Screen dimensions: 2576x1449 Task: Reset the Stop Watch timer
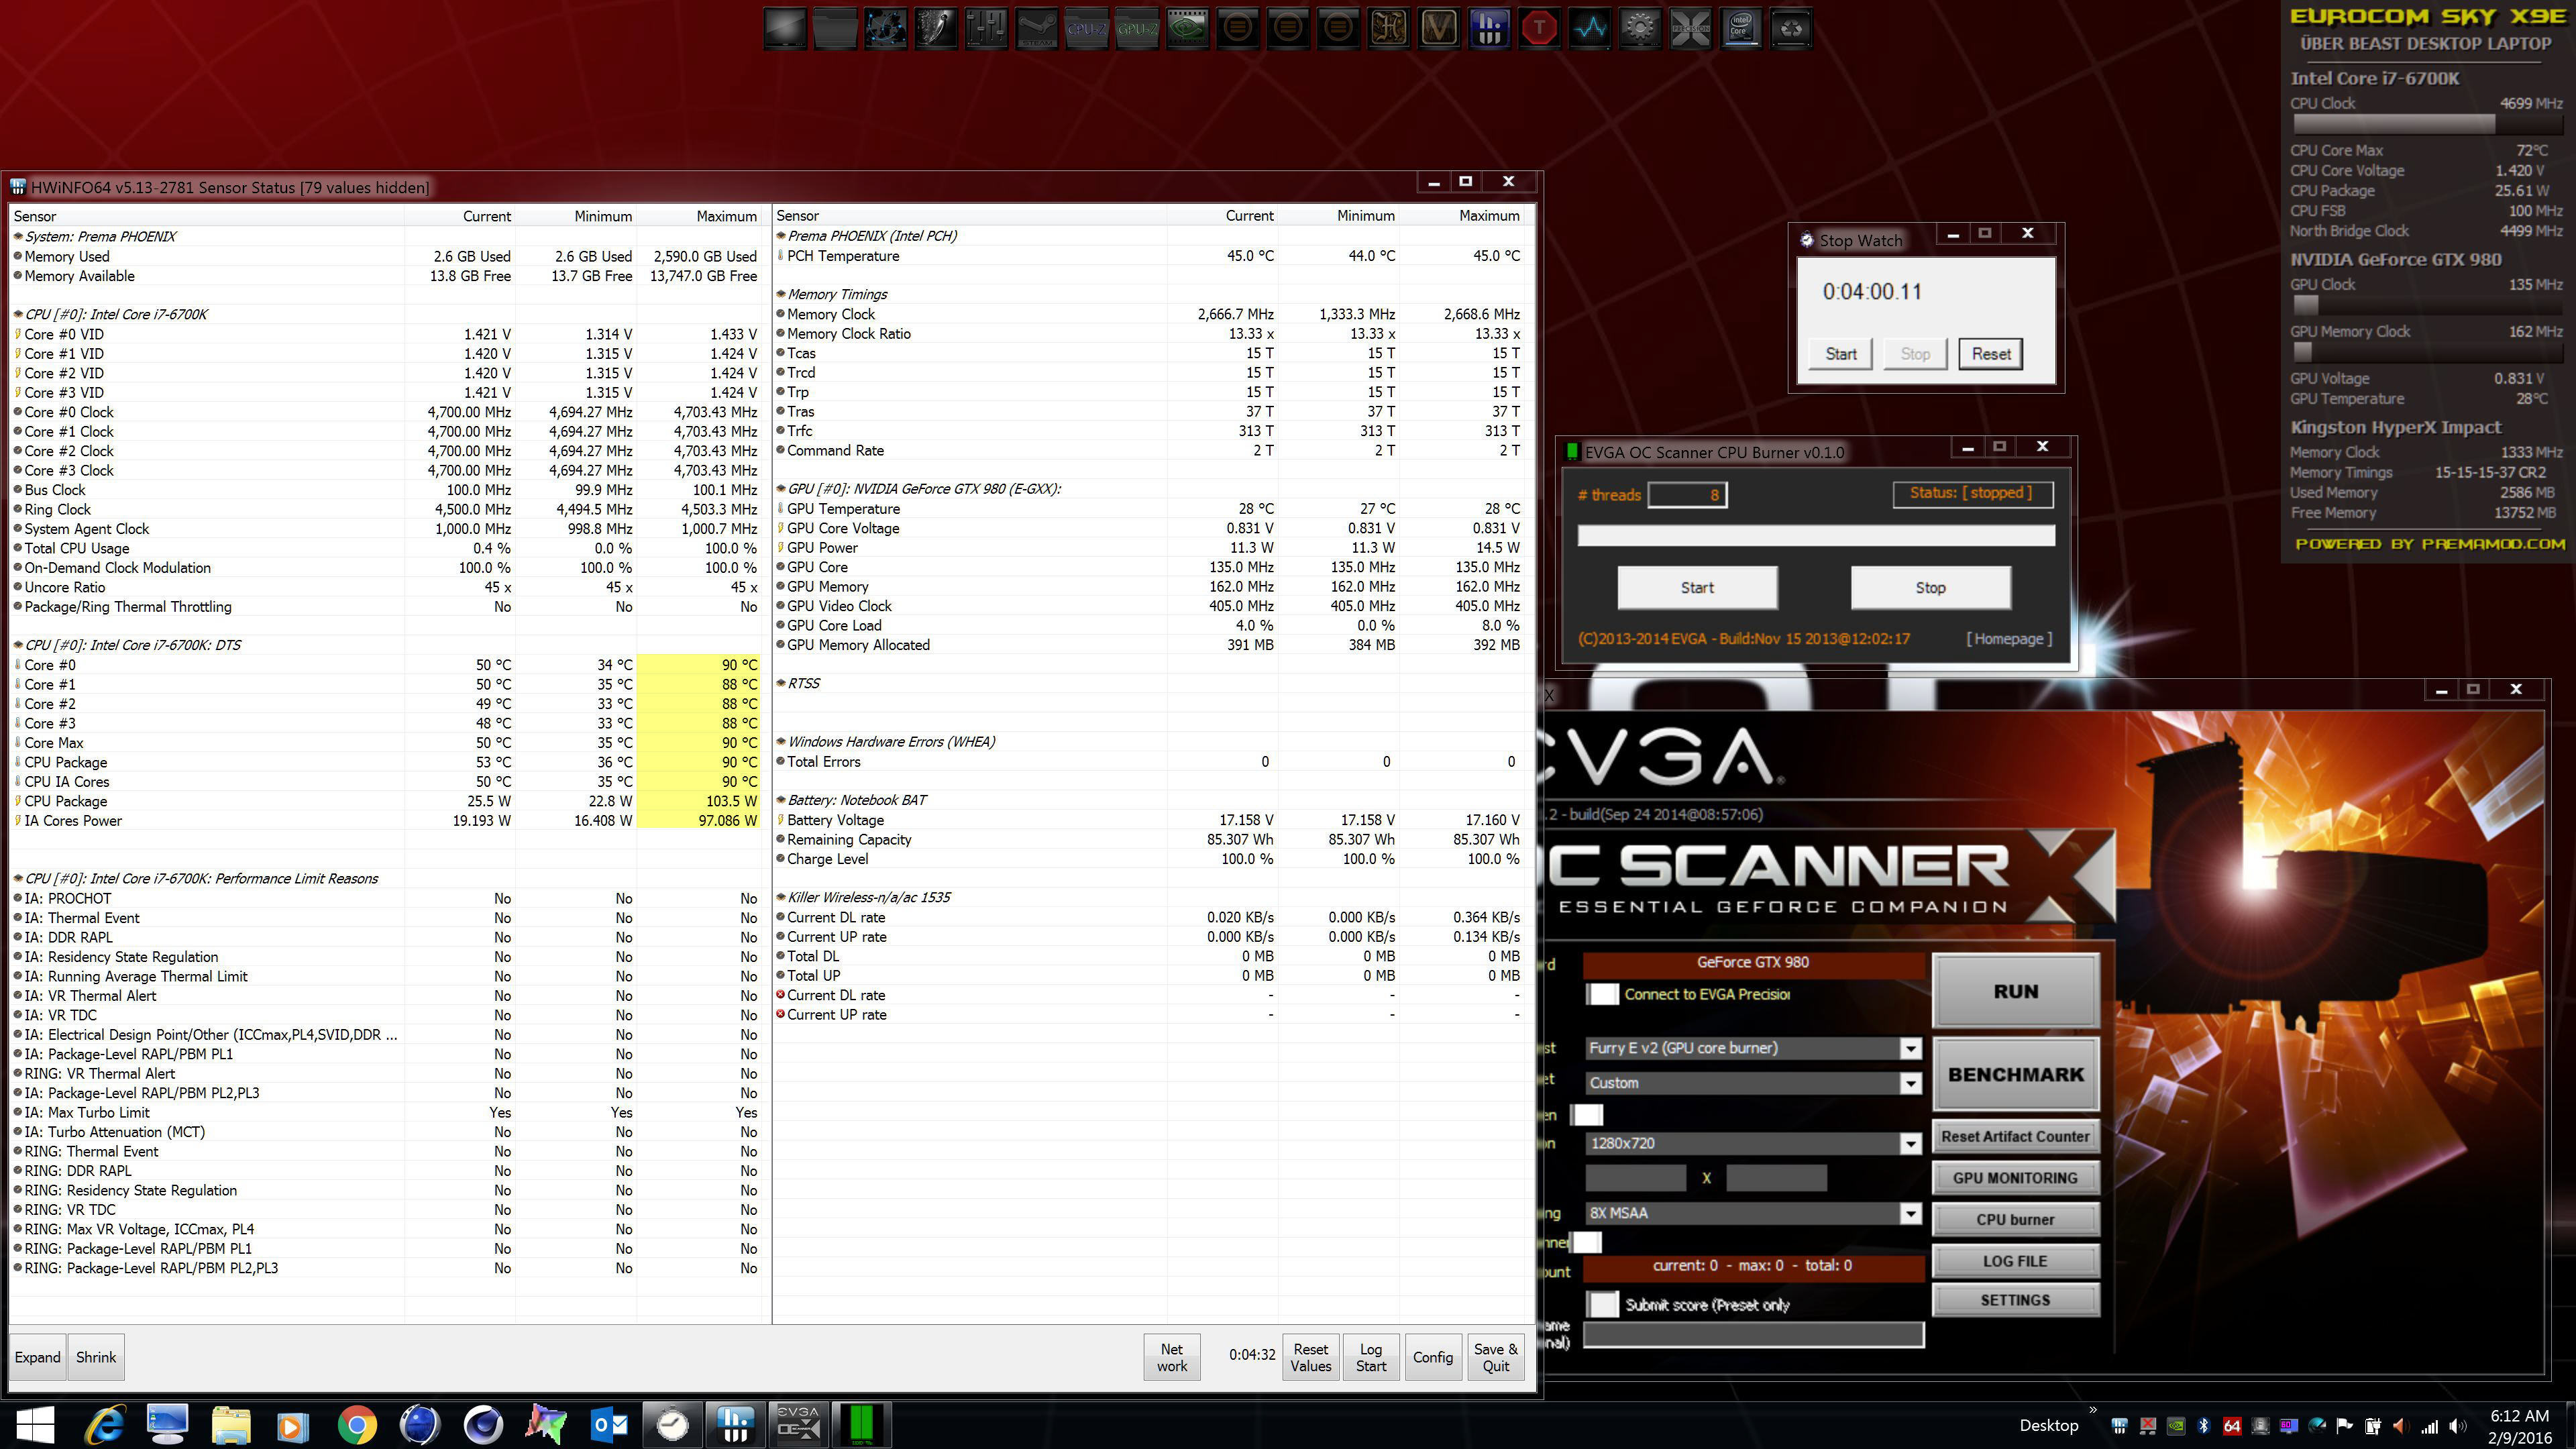pos(1991,354)
